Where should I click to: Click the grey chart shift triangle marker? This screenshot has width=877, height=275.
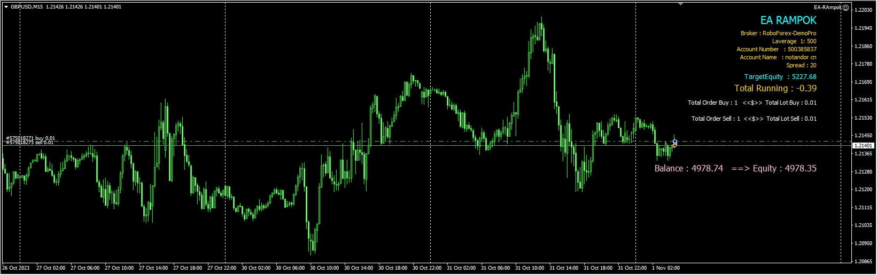pos(680,4)
